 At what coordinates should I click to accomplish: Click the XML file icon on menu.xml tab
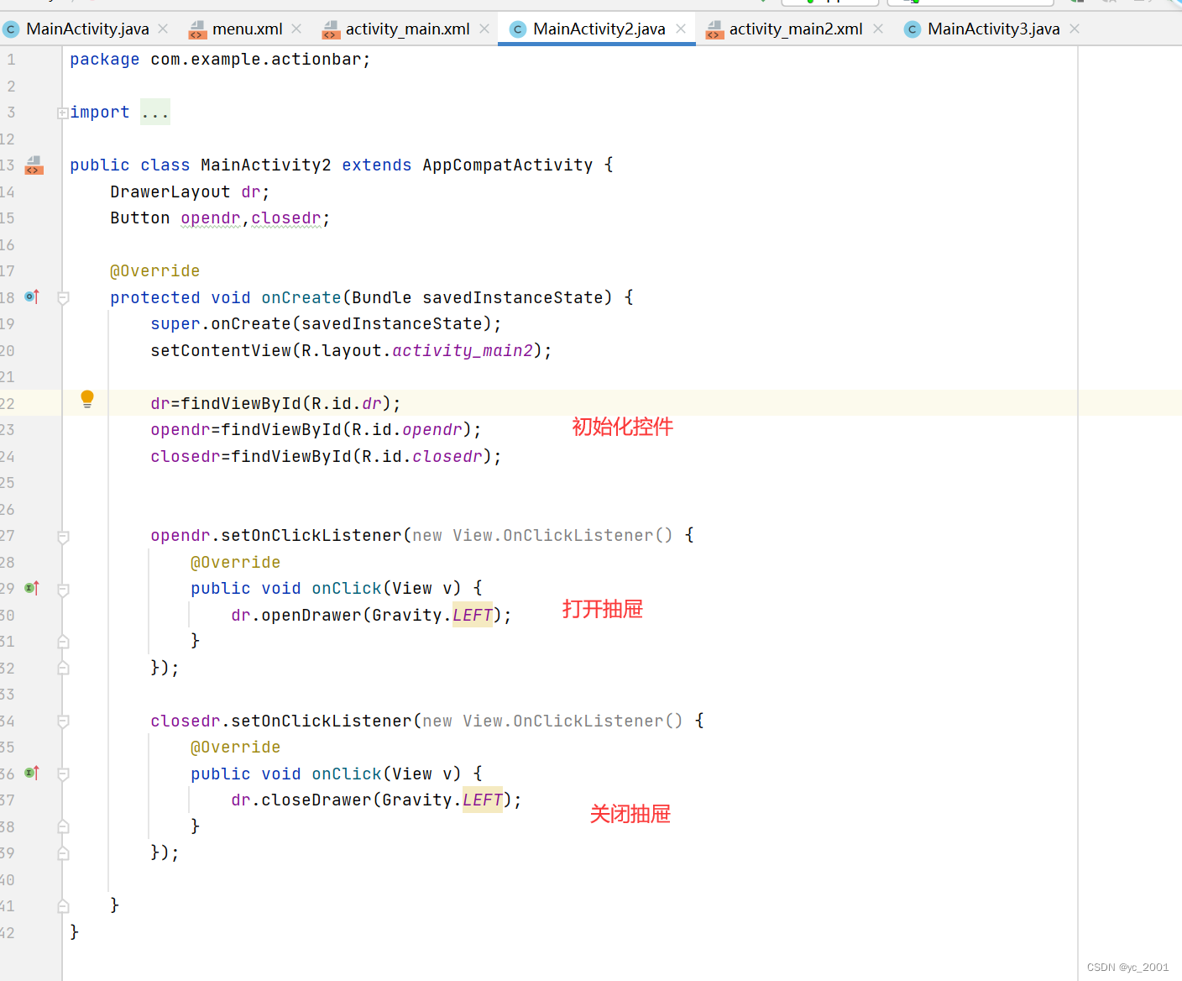[x=197, y=28]
